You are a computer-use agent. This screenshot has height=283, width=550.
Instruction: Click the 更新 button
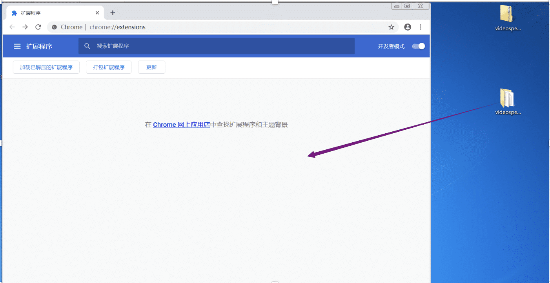tap(151, 67)
